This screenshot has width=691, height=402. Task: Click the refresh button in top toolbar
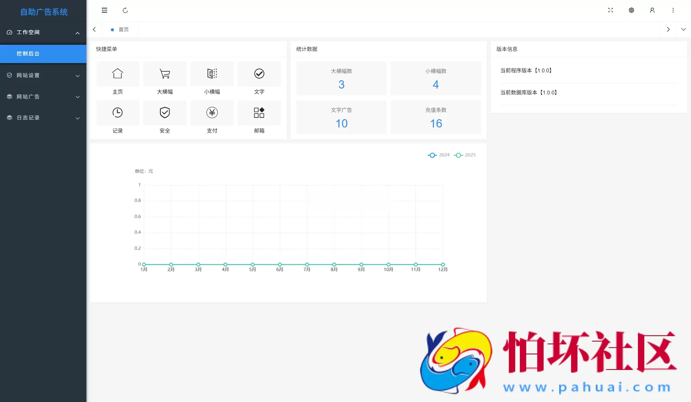point(125,10)
